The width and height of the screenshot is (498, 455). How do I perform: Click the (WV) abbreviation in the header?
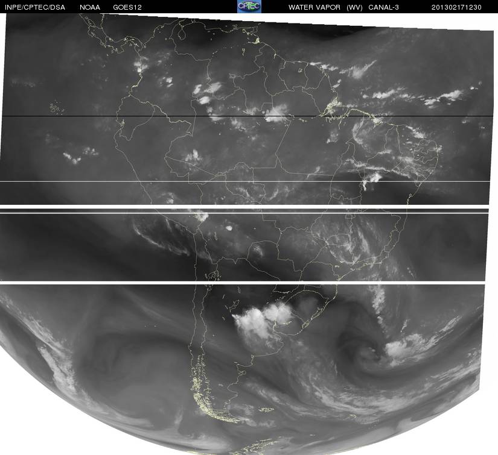354,7
